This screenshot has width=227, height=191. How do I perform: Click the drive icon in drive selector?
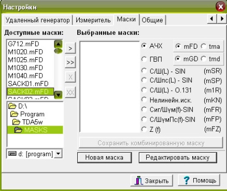tap(12, 154)
